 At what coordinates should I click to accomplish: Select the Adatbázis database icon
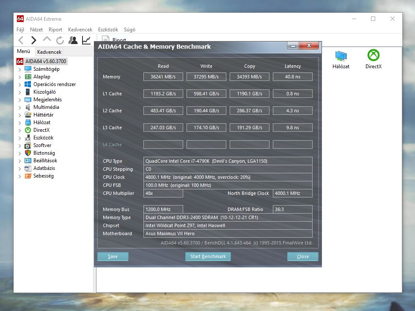coord(28,168)
